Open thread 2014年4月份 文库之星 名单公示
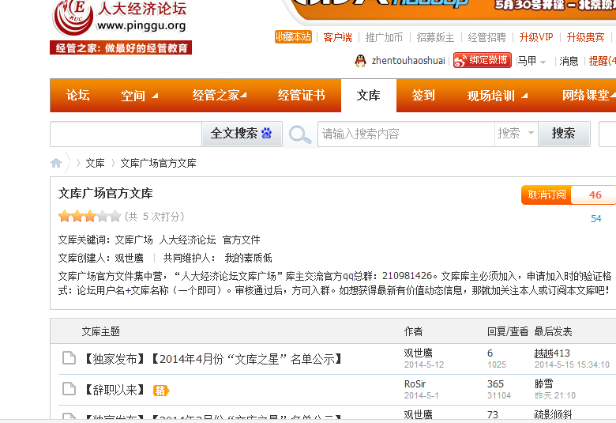This screenshot has height=423, width=616. click(213, 359)
